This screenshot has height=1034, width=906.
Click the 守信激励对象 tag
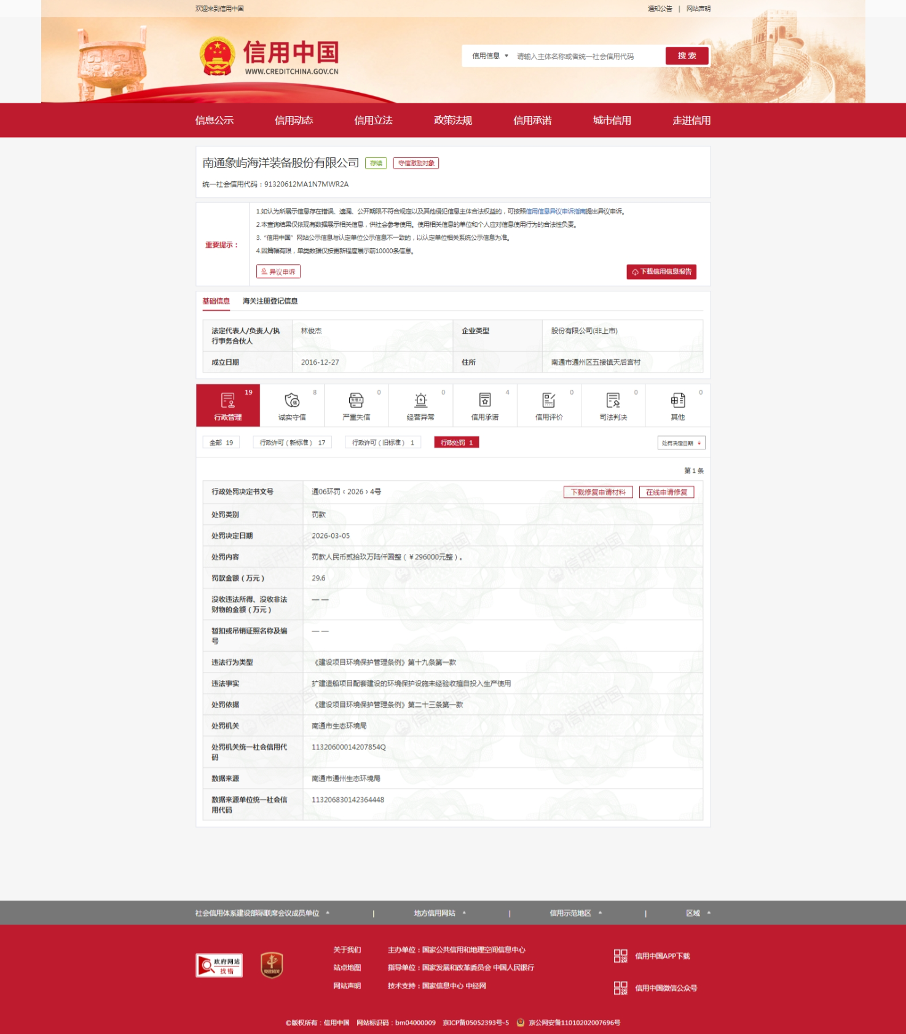(416, 164)
